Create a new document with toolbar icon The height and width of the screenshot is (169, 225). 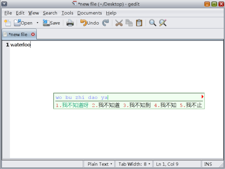pos(8,23)
